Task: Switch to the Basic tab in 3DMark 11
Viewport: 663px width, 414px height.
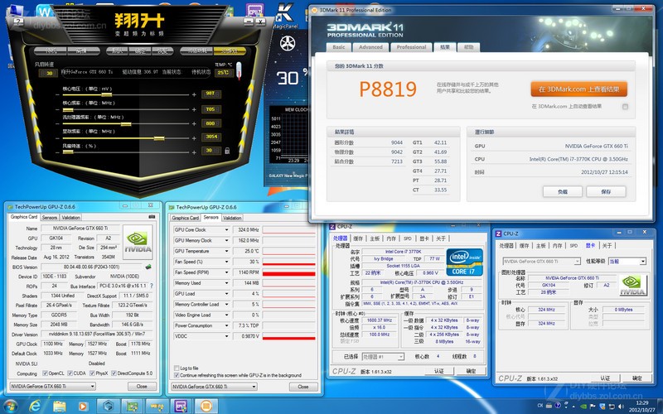Action: pos(339,47)
